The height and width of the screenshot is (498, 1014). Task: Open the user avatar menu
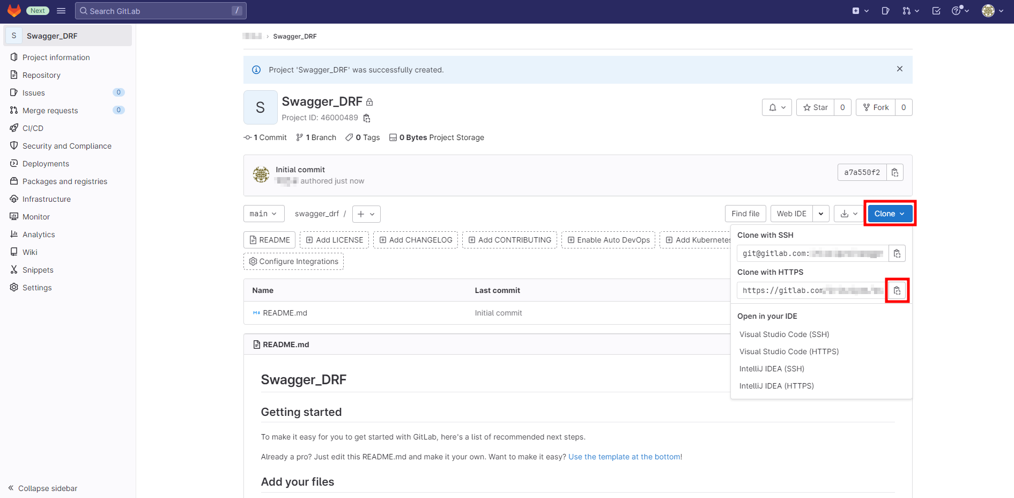[993, 11]
